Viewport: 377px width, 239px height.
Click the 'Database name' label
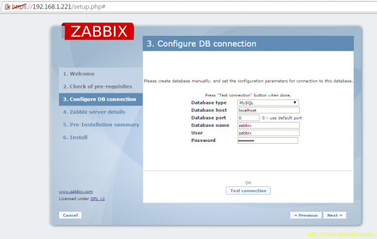coord(210,125)
